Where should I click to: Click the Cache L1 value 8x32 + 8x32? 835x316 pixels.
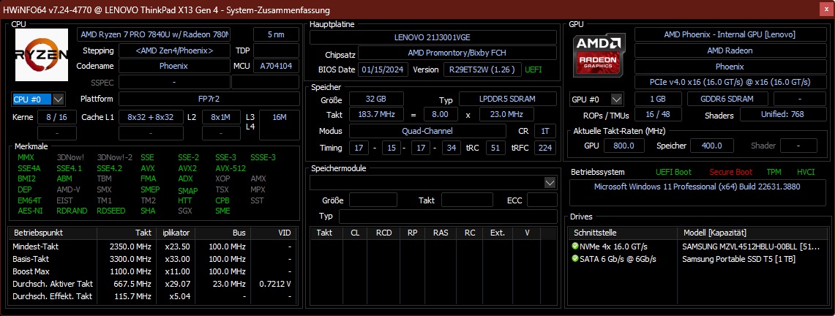coord(150,117)
